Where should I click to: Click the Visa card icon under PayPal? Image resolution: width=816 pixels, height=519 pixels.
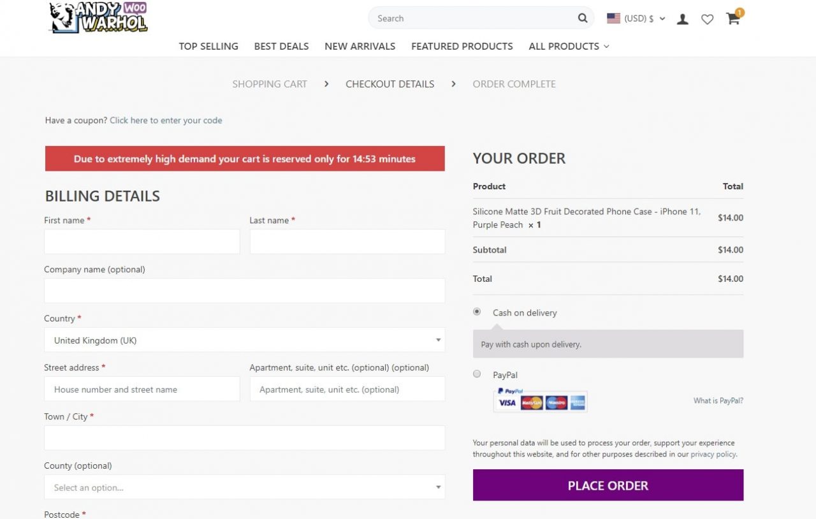point(507,403)
